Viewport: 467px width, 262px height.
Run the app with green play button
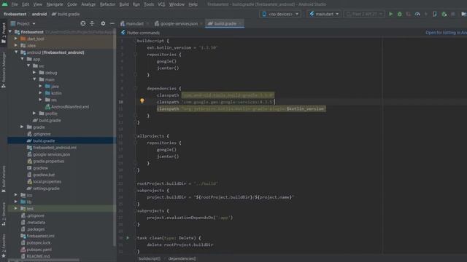[390, 14]
